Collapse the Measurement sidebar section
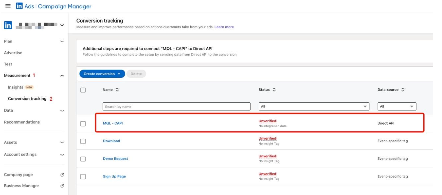 [x=62, y=76]
